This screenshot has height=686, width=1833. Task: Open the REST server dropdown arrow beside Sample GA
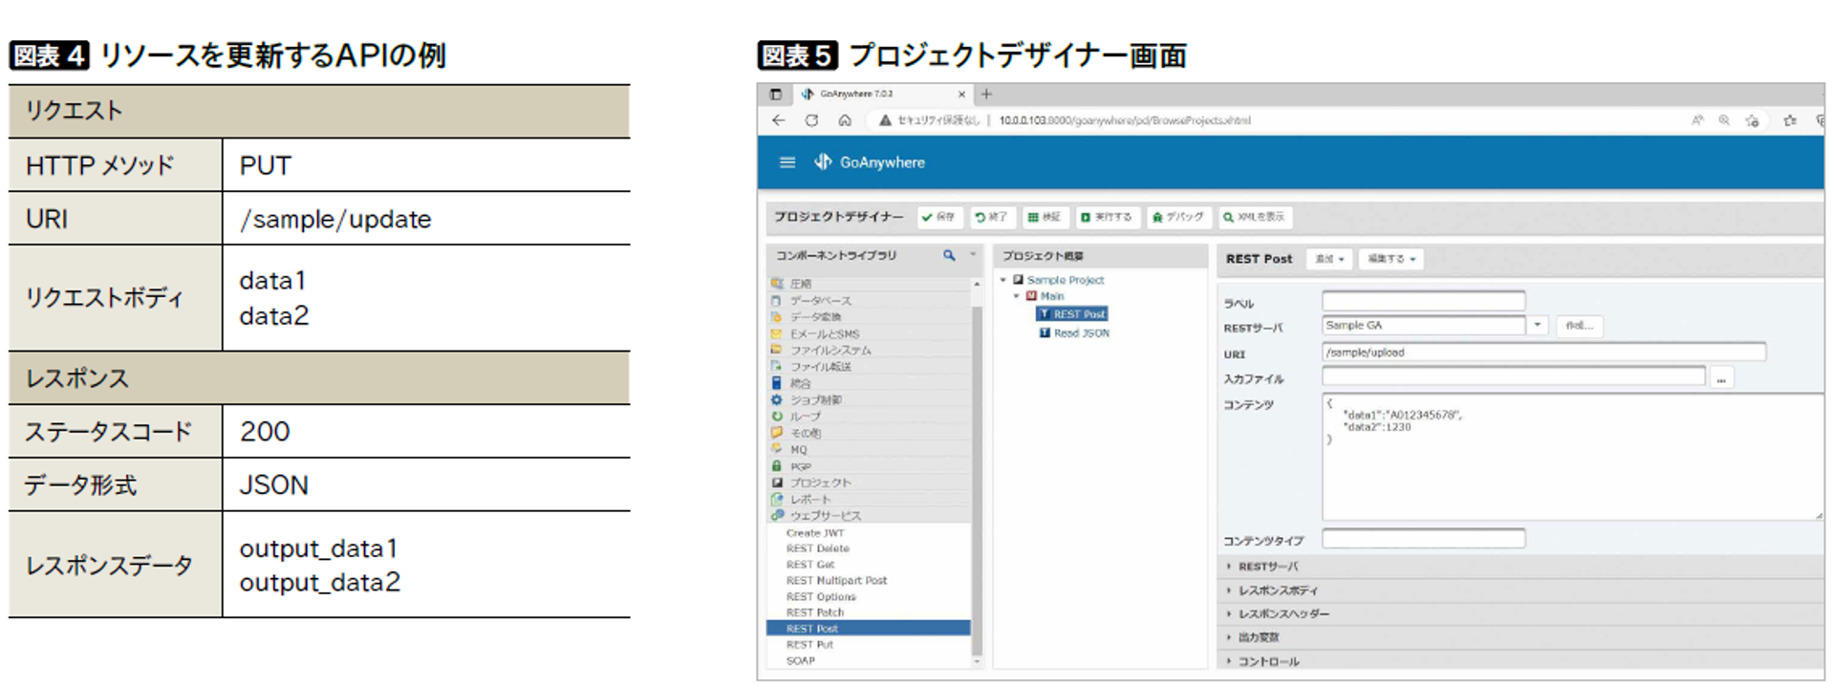tap(1537, 326)
